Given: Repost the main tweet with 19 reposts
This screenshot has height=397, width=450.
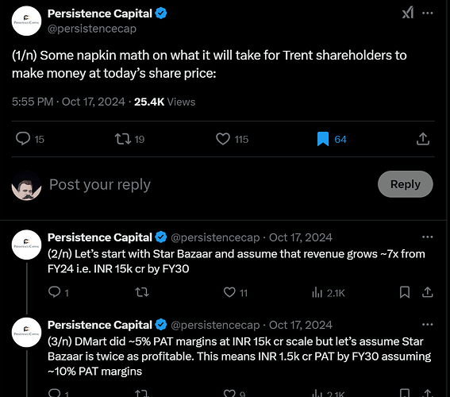Looking at the screenshot, I should coord(123,139).
